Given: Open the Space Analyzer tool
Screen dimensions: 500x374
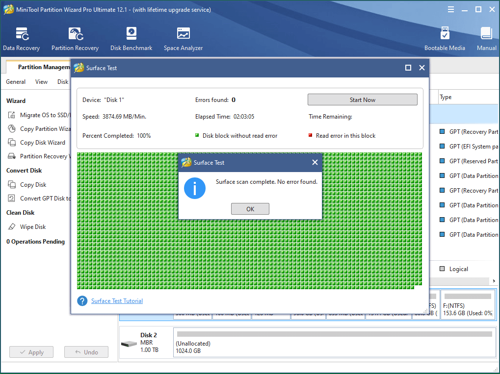Looking at the screenshot, I should pyautogui.click(x=183, y=39).
